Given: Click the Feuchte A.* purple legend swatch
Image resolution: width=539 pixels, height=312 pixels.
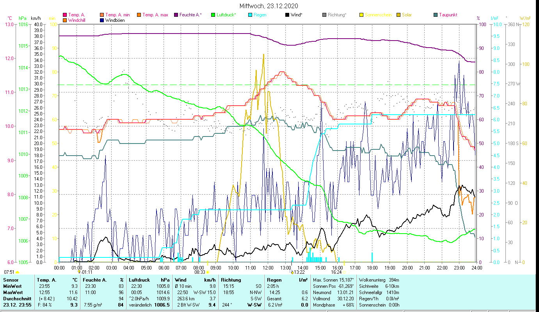Looking at the screenshot, I should click(x=176, y=15).
